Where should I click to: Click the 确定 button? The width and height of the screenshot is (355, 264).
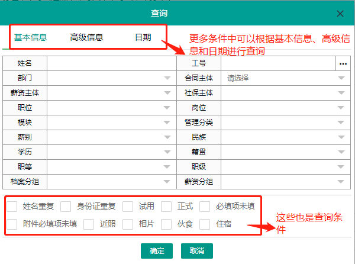pyautogui.click(x=157, y=251)
